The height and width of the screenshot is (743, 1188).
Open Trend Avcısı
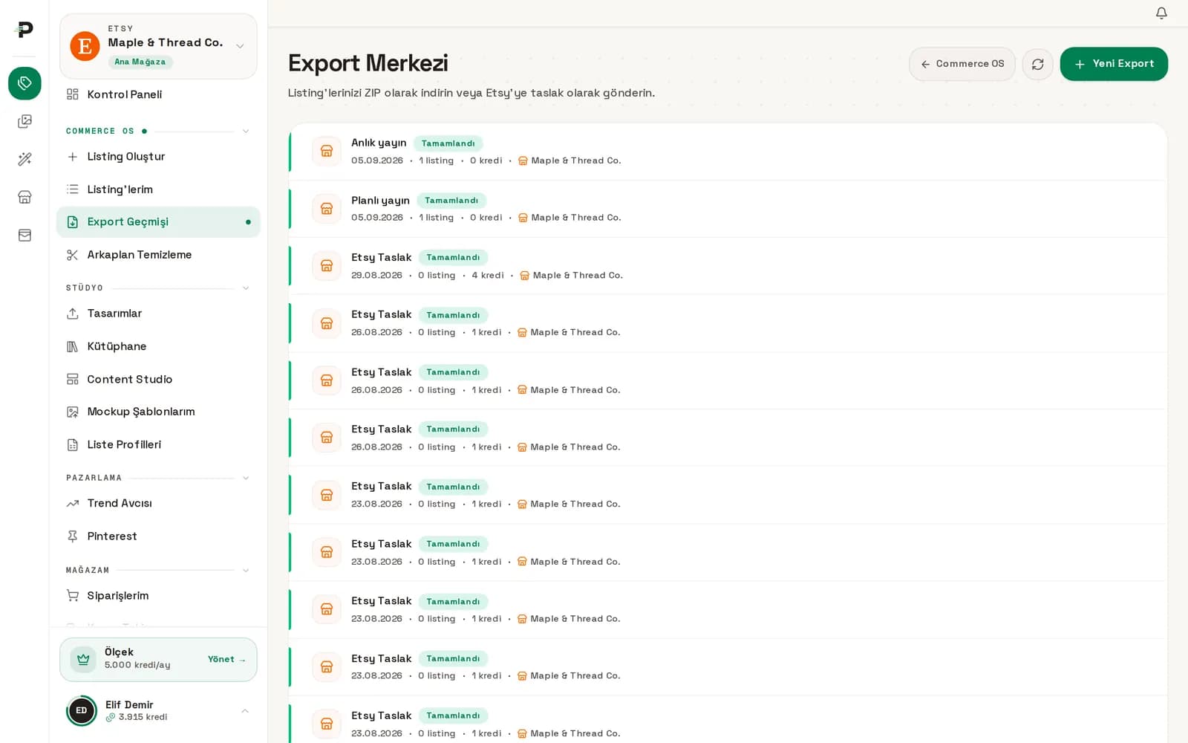(158, 503)
